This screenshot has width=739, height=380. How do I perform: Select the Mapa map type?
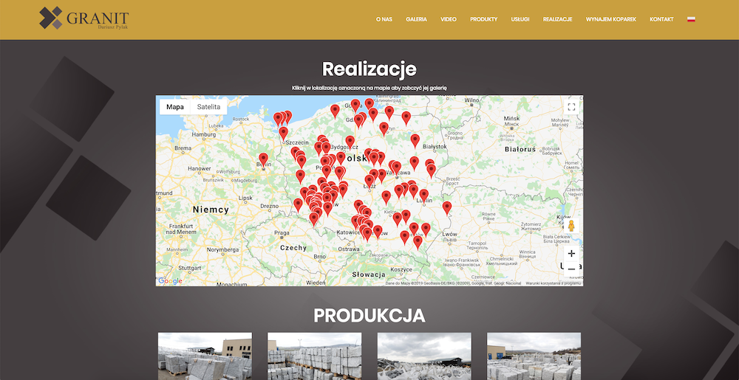[175, 107]
